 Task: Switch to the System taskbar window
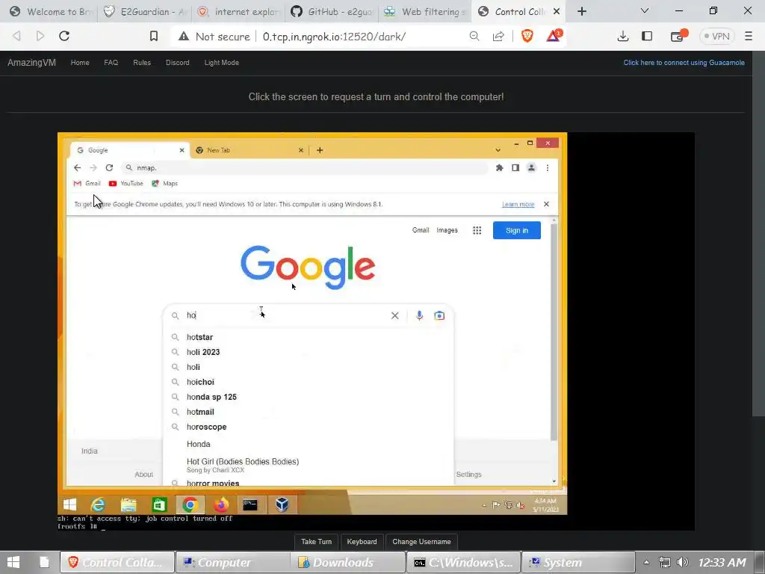click(579, 562)
